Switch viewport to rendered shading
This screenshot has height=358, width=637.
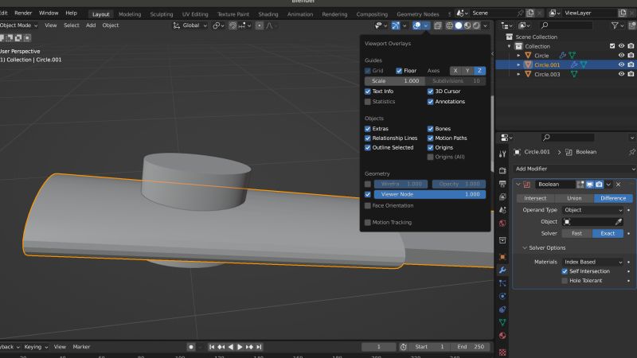tap(476, 25)
